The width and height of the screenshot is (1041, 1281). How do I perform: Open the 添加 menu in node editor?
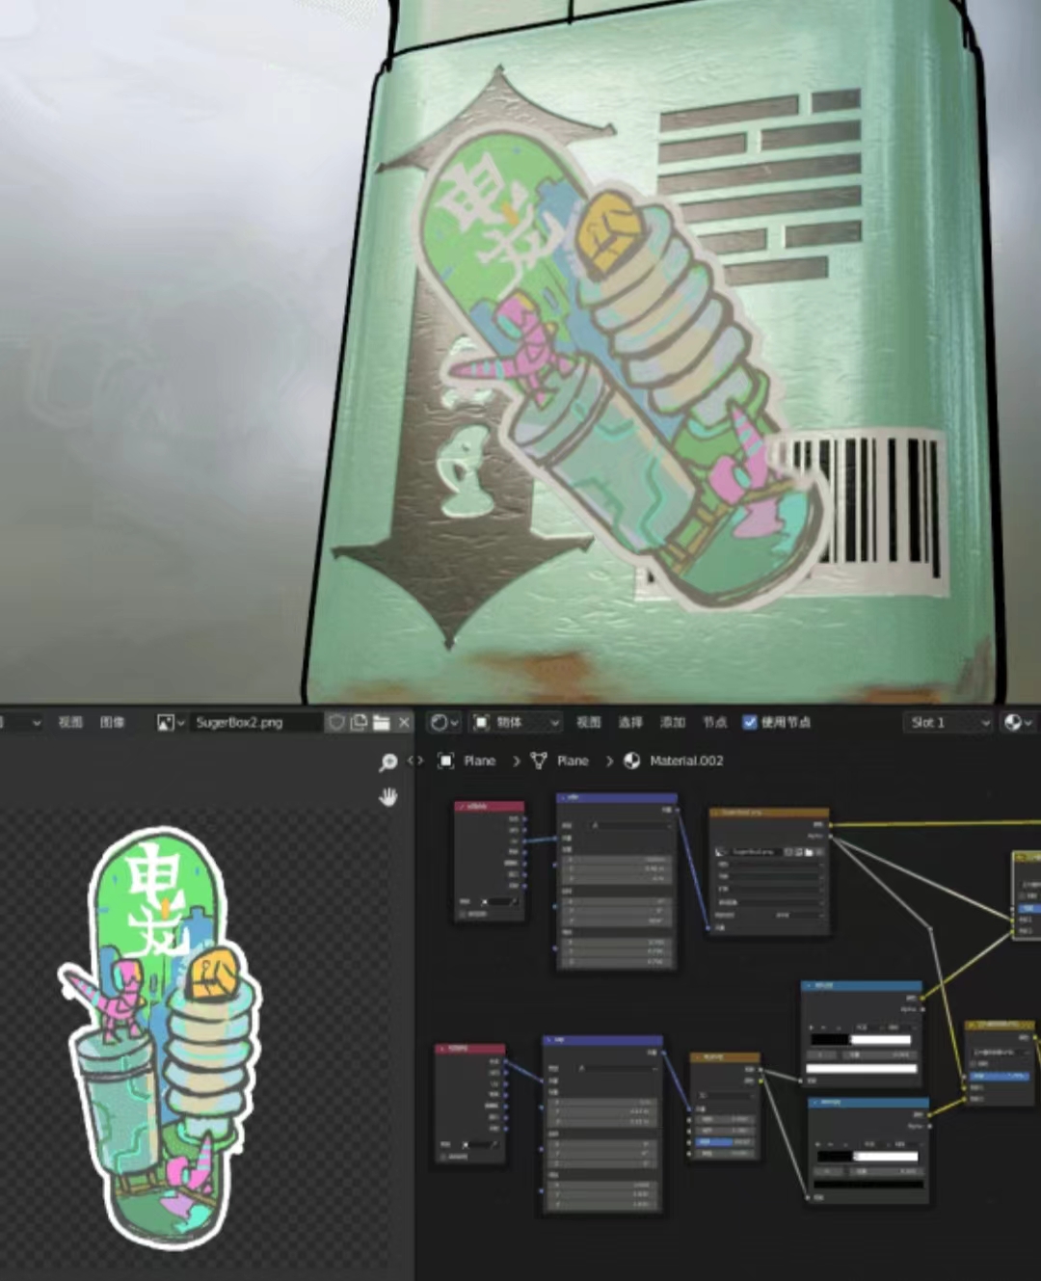click(672, 722)
